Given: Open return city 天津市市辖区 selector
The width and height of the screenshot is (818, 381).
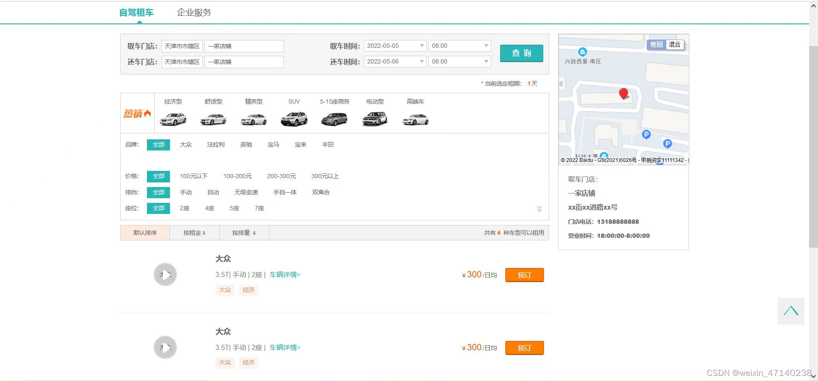Looking at the screenshot, I should click(x=182, y=62).
